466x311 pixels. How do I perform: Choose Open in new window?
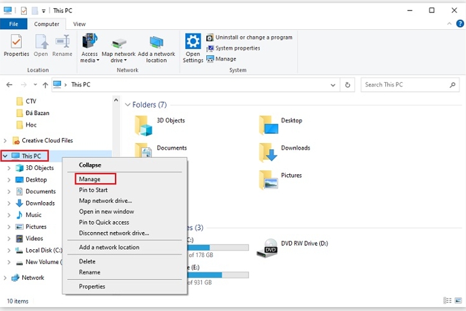point(106,211)
